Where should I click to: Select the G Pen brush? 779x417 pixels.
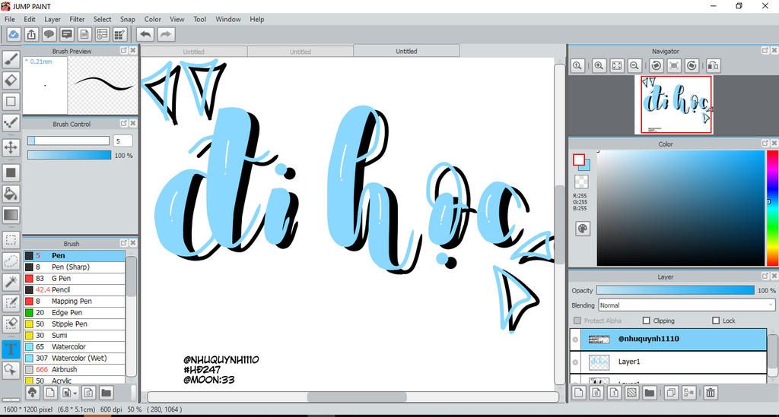[x=75, y=278]
